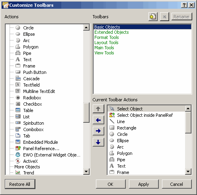Select Object inside PanelRef in current actions

click(x=145, y=115)
